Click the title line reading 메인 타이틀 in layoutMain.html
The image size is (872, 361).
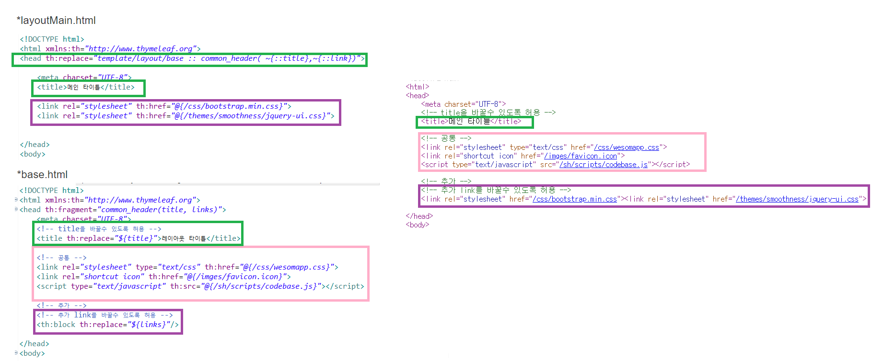(86, 87)
